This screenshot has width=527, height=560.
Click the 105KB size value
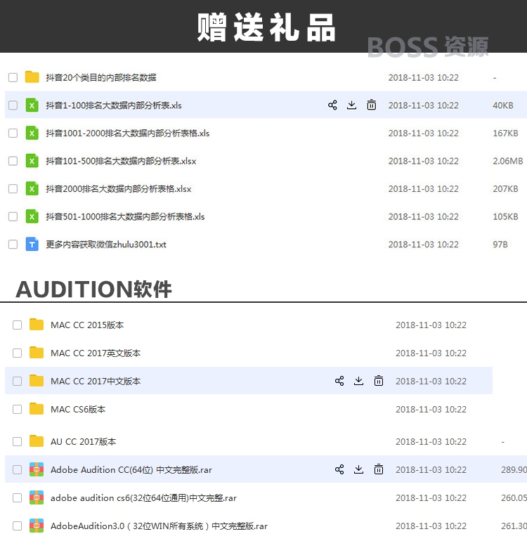[505, 217]
